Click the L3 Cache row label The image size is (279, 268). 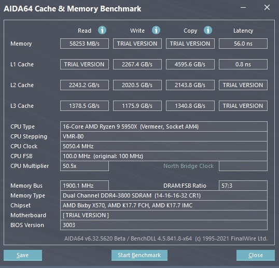coord(22,106)
